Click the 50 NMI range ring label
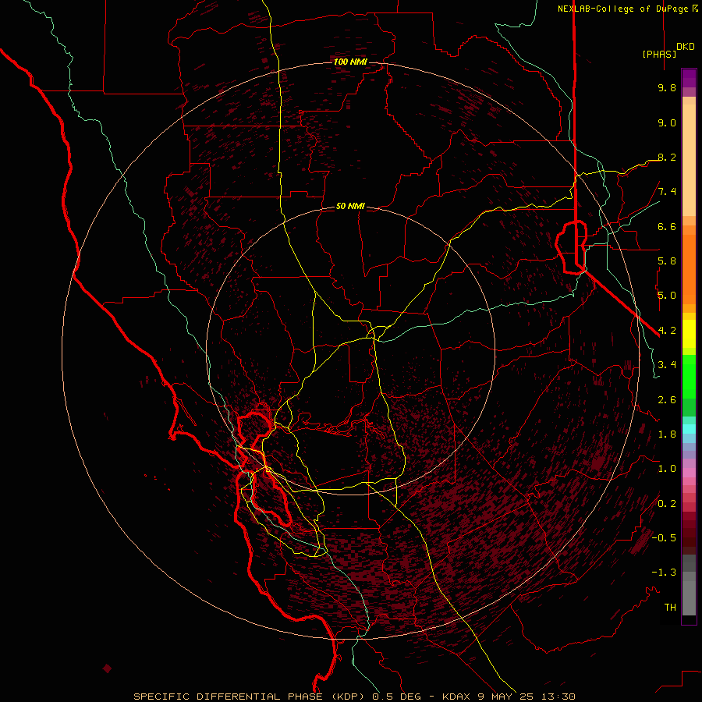Screen dimensions: 702x702 (350, 207)
